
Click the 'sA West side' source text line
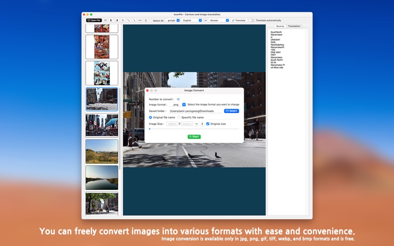click(277, 68)
